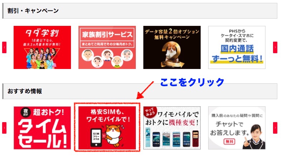Show next おすすめ情報 banners with right arrow
Viewport: 282px width, 157px height.
click(275, 128)
